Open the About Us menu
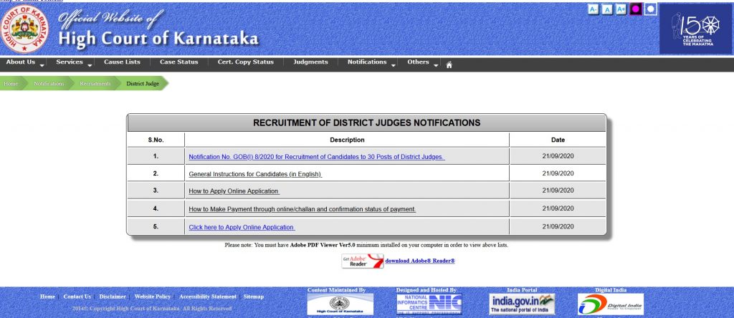The image size is (734, 318). pyautogui.click(x=21, y=62)
